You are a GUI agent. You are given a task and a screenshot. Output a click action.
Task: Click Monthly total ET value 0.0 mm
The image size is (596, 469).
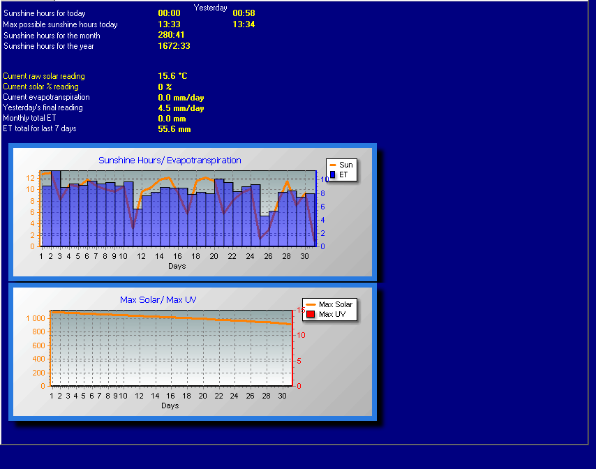coord(172,119)
